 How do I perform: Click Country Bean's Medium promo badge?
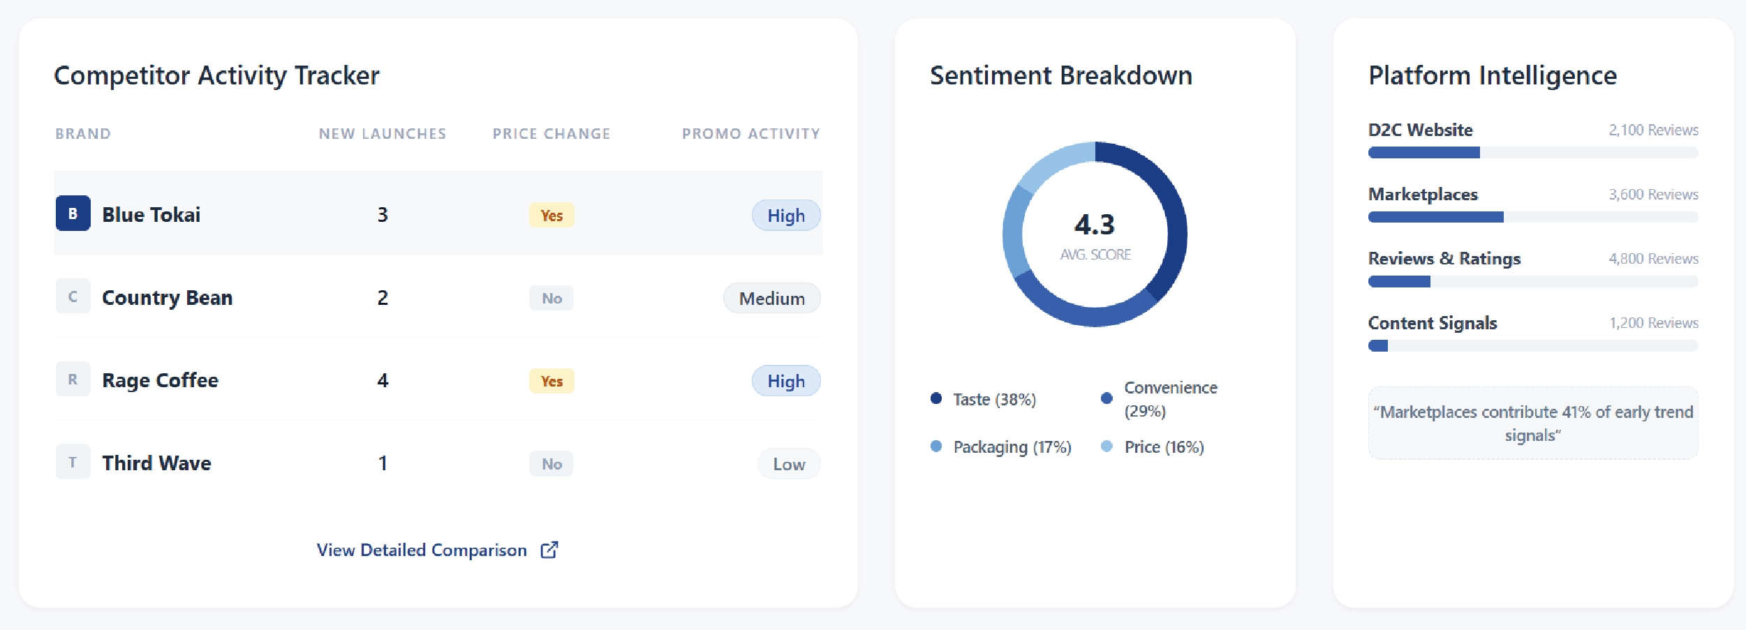click(x=771, y=299)
